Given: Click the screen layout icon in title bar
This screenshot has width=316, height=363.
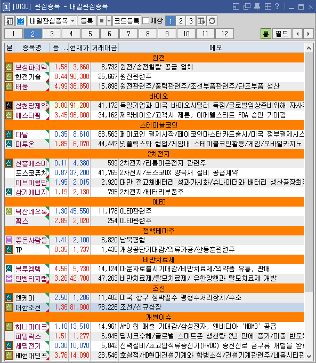Looking at the screenshot, I should tap(236, 6).
